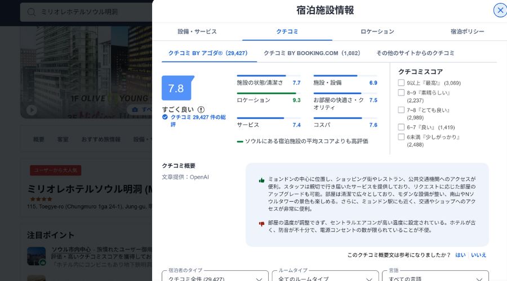Open the 言語 dropdown
This screenshot has width=507, height=281.
[435, 277]
